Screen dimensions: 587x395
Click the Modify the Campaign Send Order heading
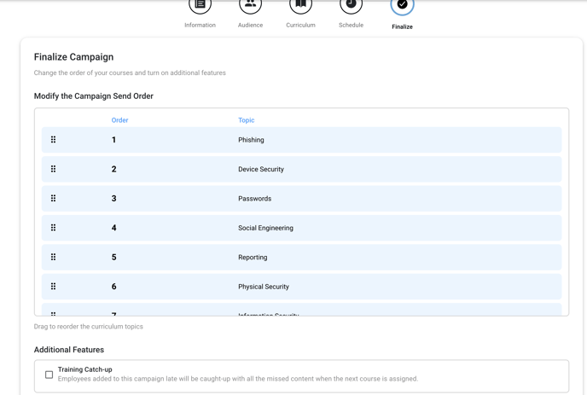click(94, 96)
